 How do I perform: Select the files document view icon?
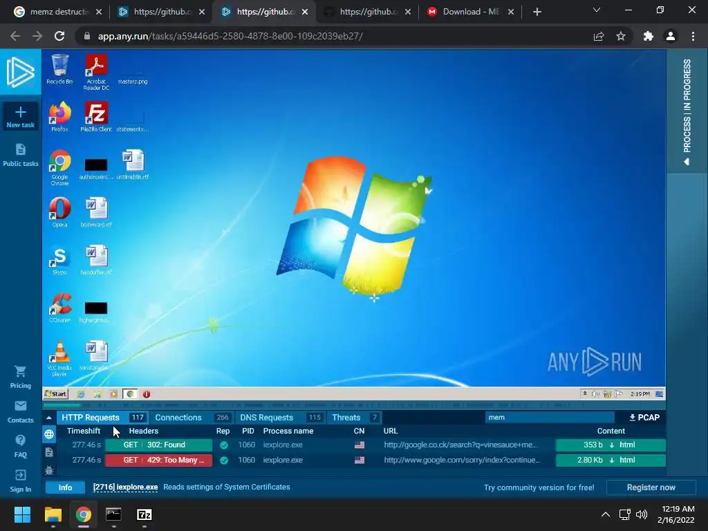point(49,452)
